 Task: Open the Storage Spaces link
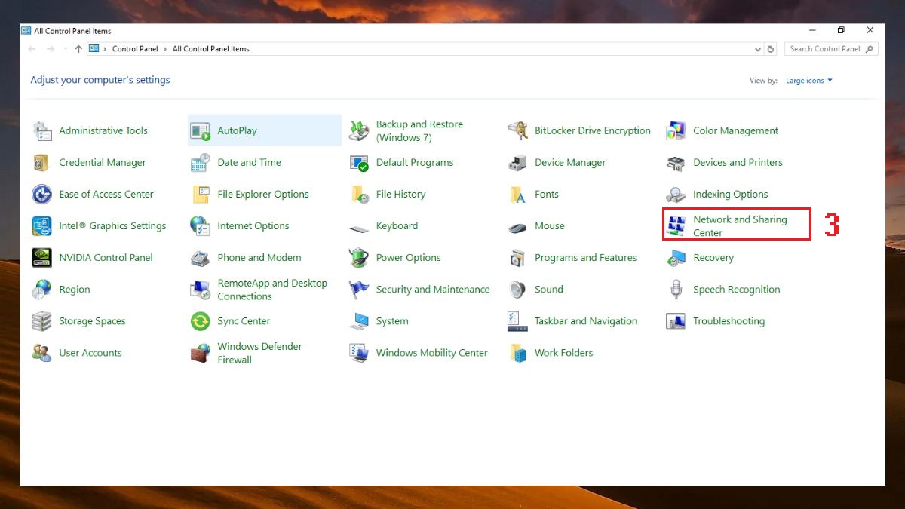pos(92,320)
